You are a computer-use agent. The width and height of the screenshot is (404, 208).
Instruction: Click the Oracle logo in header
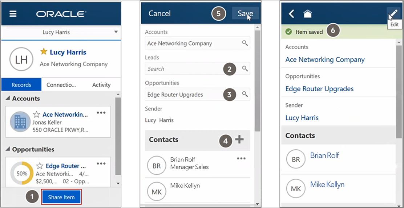(61, 14)
